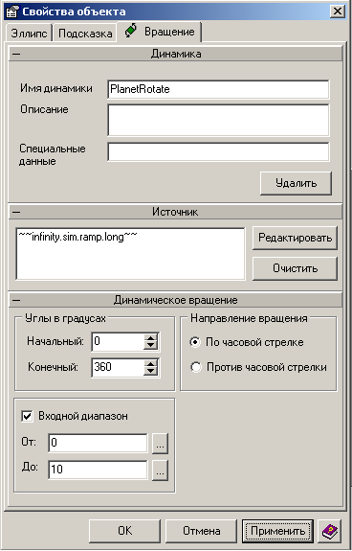Image resolution: width=352 pixels, height=551 pixels.
Task: Select the Против часовой стрелки radio button
Action: click(195, 367)
